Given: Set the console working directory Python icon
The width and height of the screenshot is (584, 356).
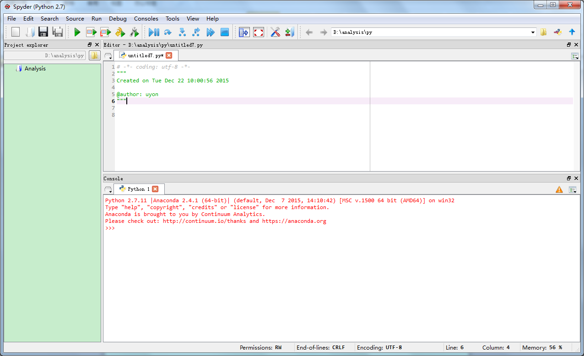Looking at the screenshot, I should pos(558,32).
